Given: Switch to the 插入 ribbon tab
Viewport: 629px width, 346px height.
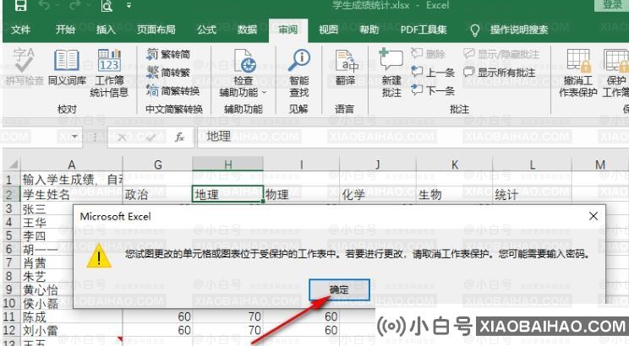Looking at the screenshot, I should point(106,30).
